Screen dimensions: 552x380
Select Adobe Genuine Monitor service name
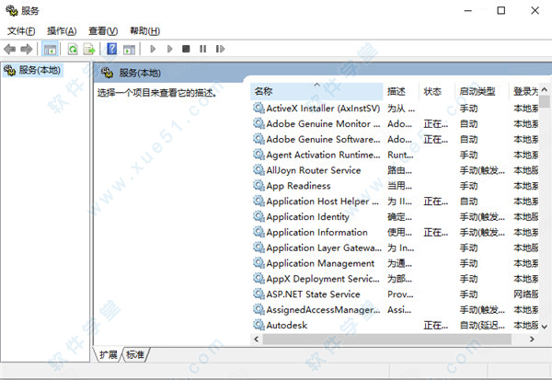point(323,123)
